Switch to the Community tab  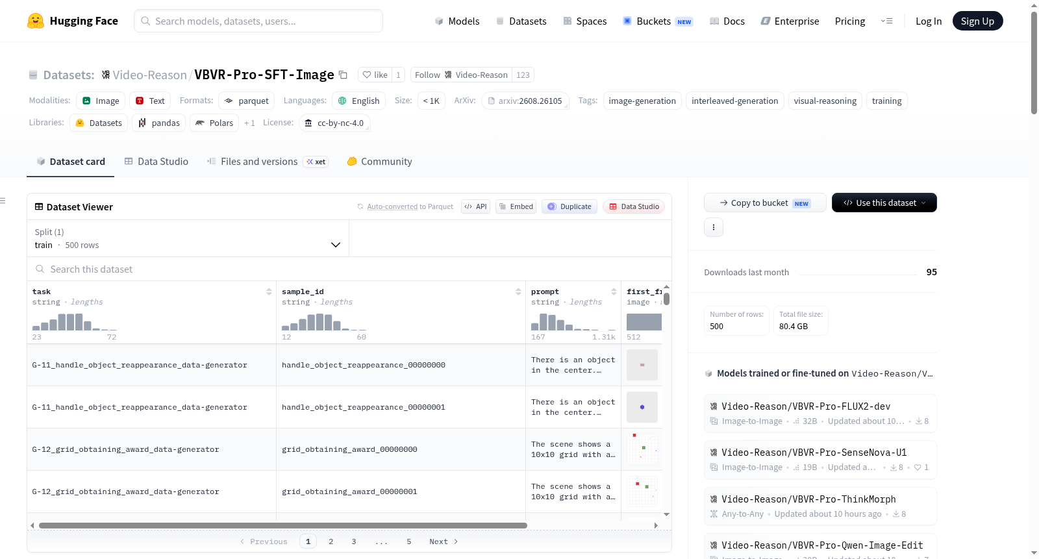tap(379, 162)
